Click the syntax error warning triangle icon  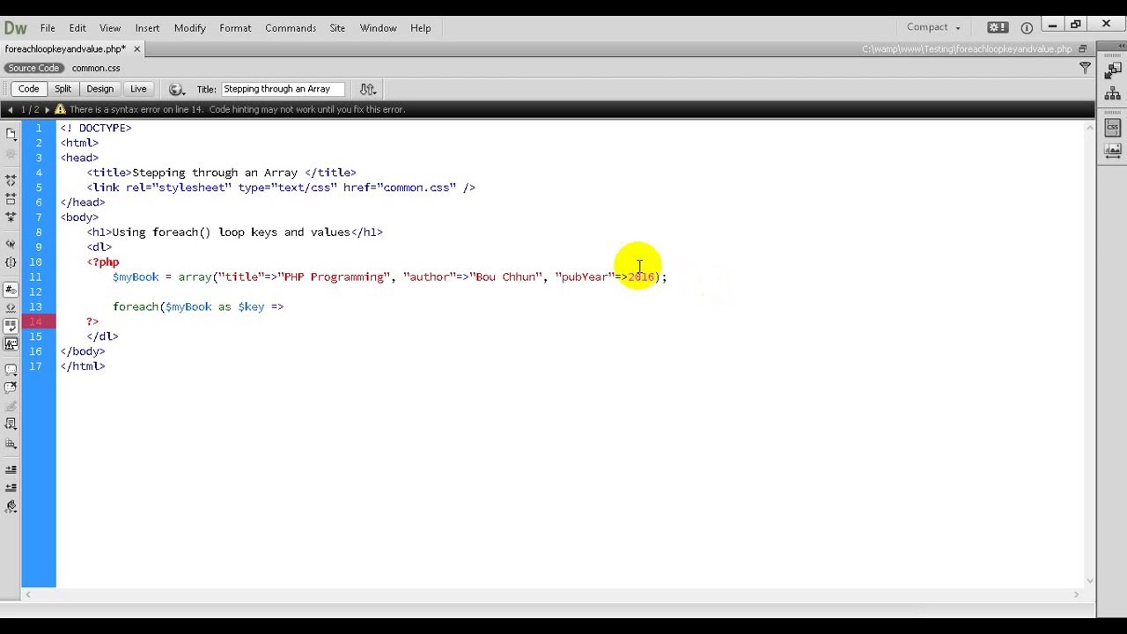tap(60, 109)
